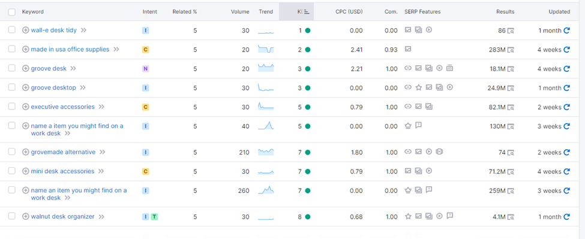Screen dimensions: 585x239
Task: Add walnut desk organizer via plus icon
Action: [x=25, y=217]
